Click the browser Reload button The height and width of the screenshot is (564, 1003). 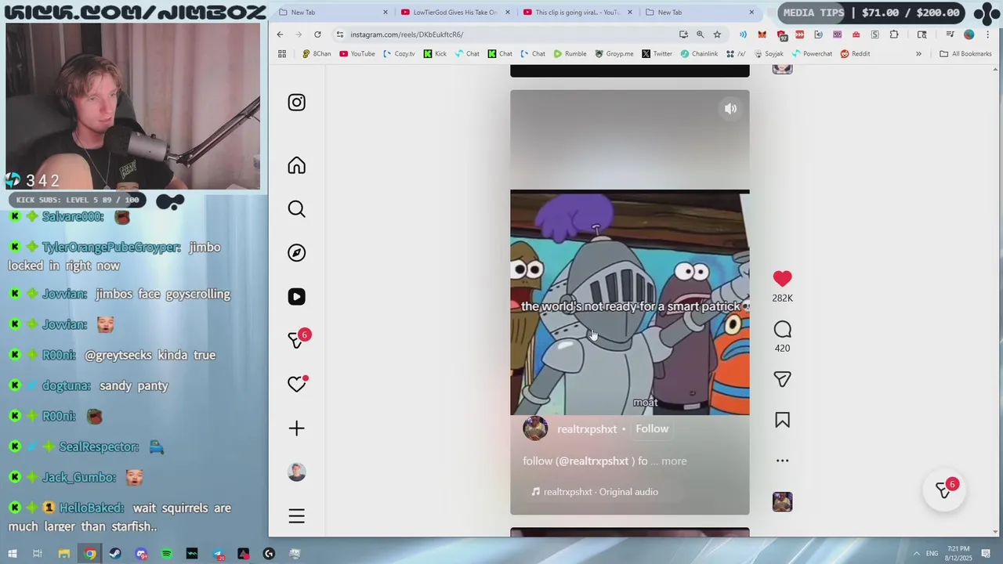[317, 34]
